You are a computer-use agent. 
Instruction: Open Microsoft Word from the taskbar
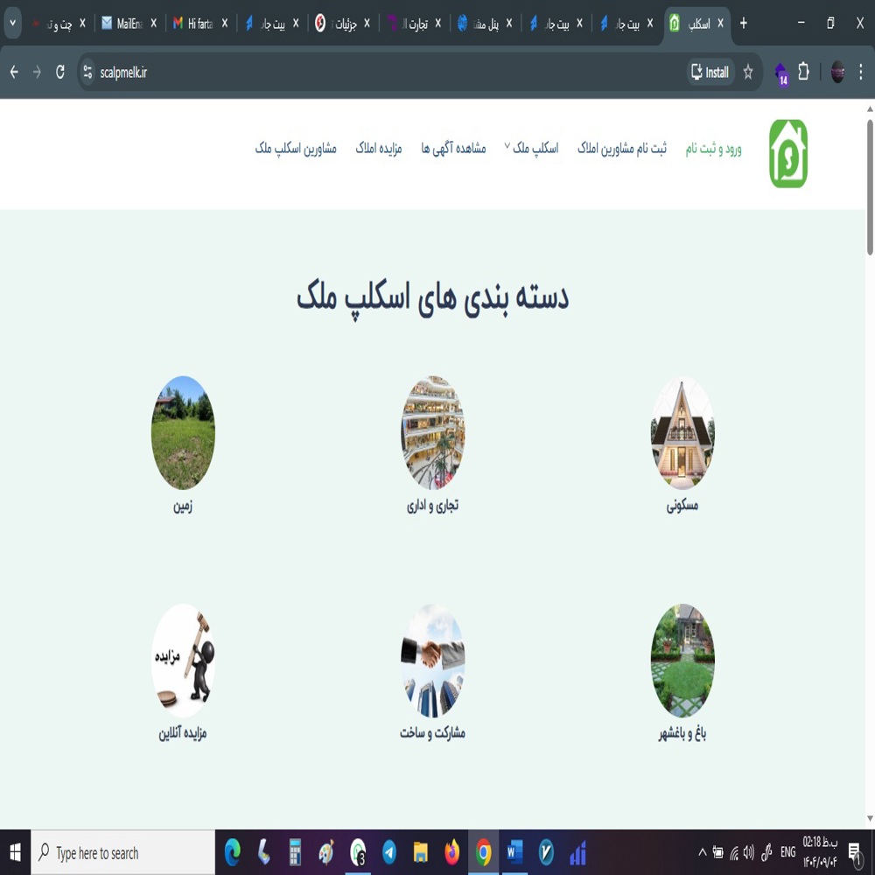(514, 852)
